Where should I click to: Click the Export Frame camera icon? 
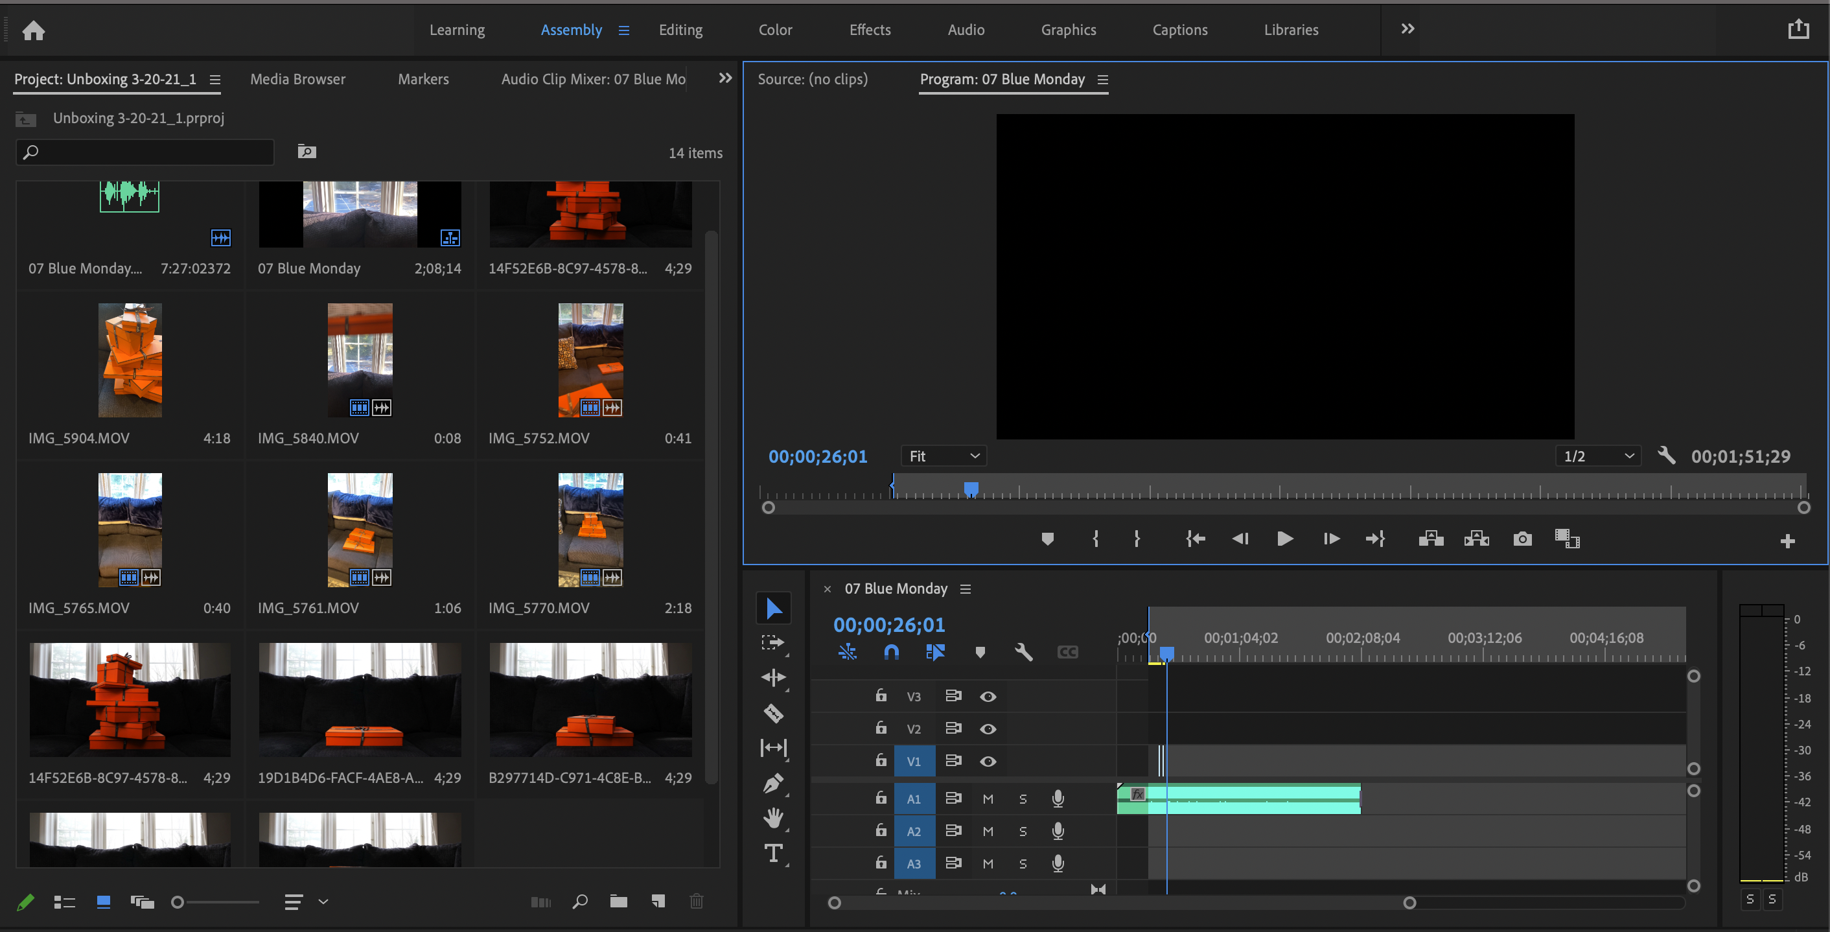coord(1522,539)
